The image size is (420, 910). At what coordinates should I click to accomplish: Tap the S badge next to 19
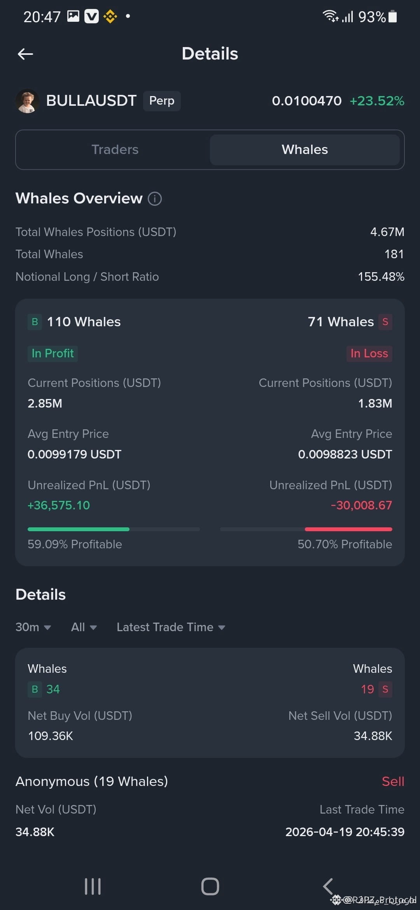[x=385, y=689]
